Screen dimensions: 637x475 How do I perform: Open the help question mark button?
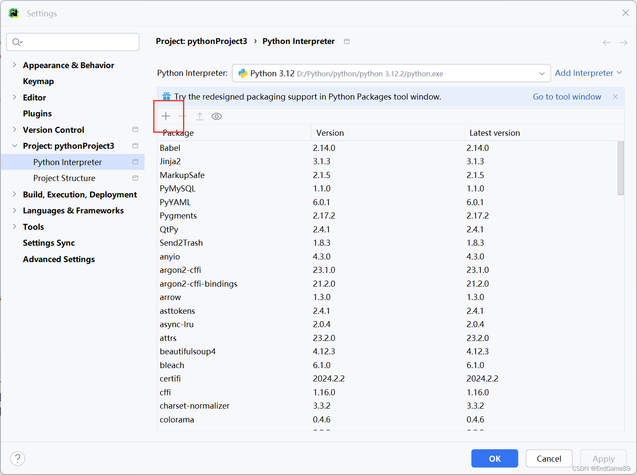pyautogui.click(x=18, y=459)
